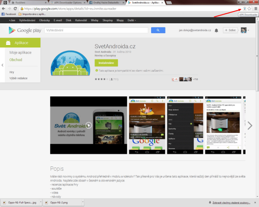Open Weby in the Google bar

coord(95,20)
